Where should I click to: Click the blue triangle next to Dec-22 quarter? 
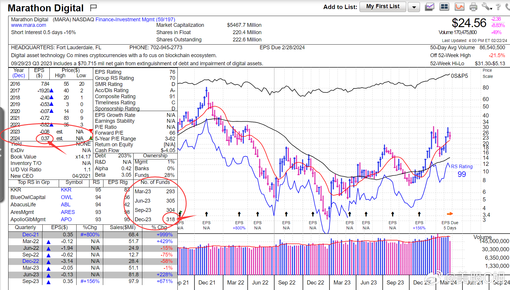tap(49, 262)
